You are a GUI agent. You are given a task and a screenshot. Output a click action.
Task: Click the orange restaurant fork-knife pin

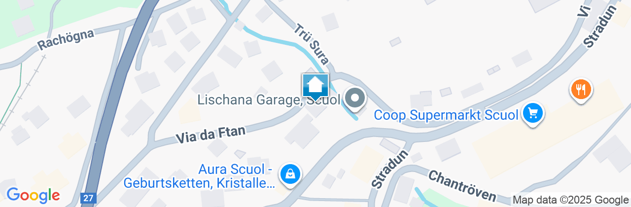pos(582,90)
